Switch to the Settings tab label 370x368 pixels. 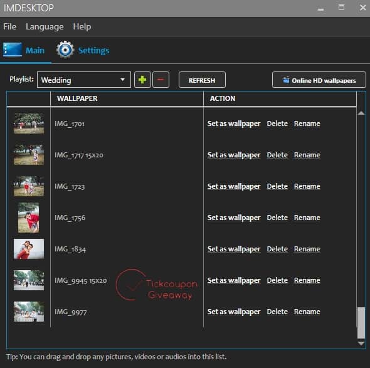point(93,51)
